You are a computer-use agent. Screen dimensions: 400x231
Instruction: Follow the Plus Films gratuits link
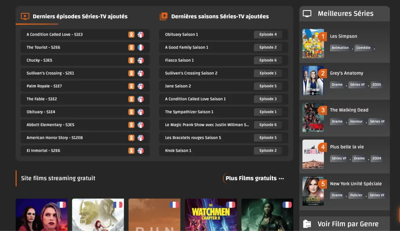[254, 178]
